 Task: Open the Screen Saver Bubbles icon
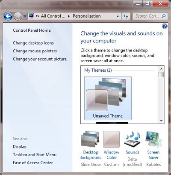coord(153,139)
